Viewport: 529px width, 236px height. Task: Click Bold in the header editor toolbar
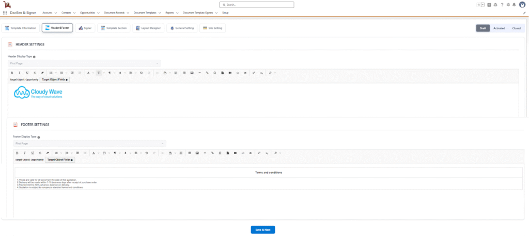[x=12, y=73]
